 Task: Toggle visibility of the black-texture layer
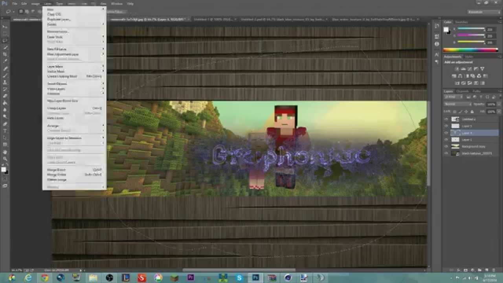click(x=446, y=153)
